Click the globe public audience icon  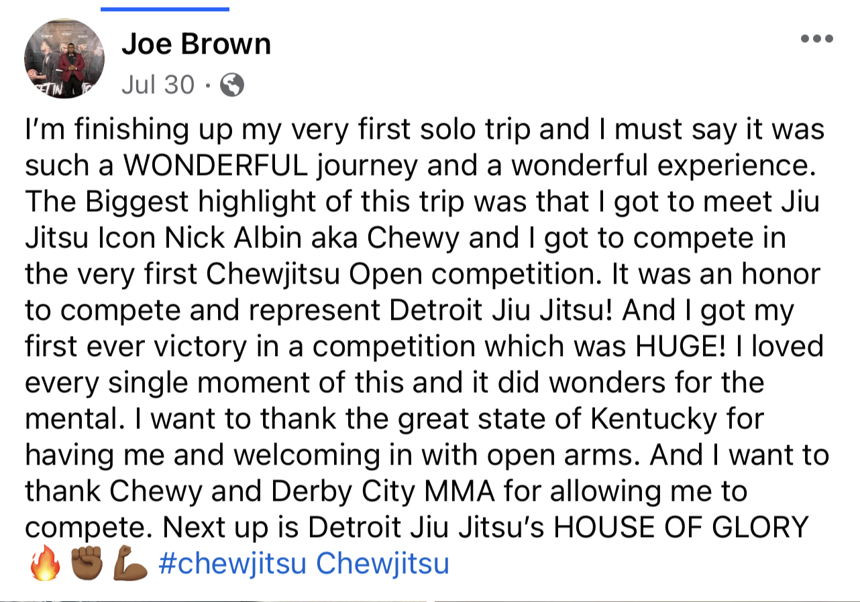[232, 85]
